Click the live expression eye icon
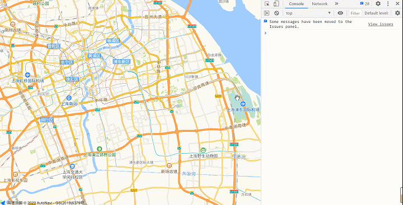The width and height of the screenshot is (403, 205). (340, 13)
